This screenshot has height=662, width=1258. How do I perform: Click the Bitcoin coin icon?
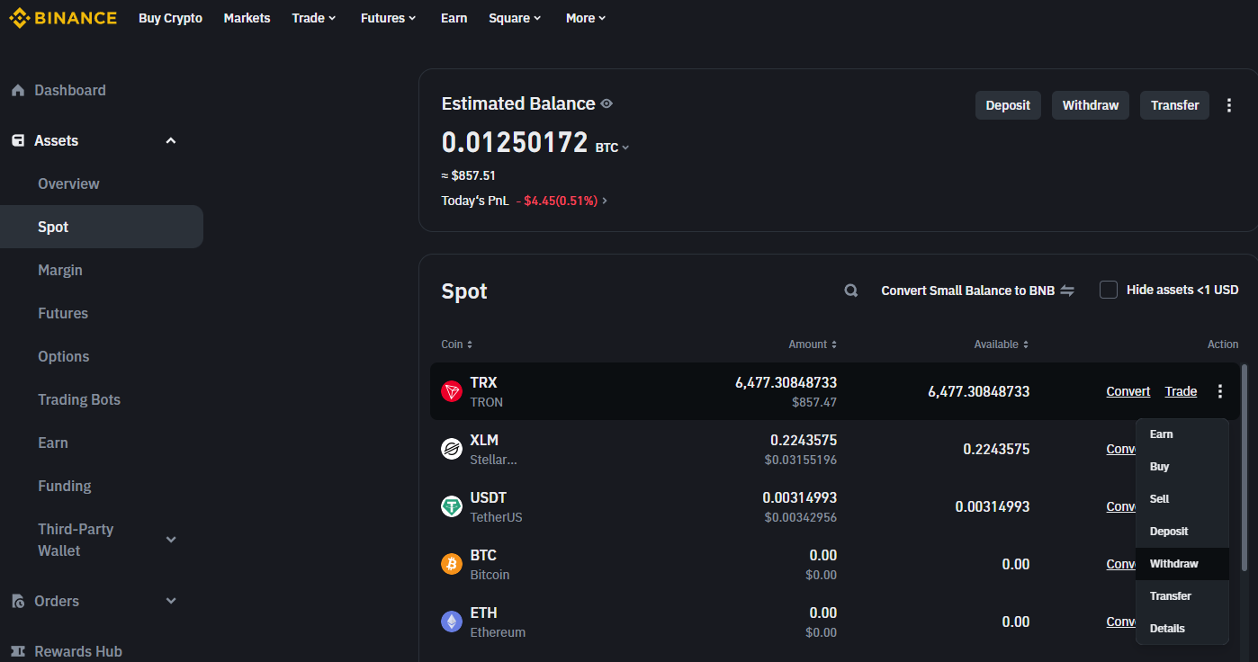coord(452,564)
